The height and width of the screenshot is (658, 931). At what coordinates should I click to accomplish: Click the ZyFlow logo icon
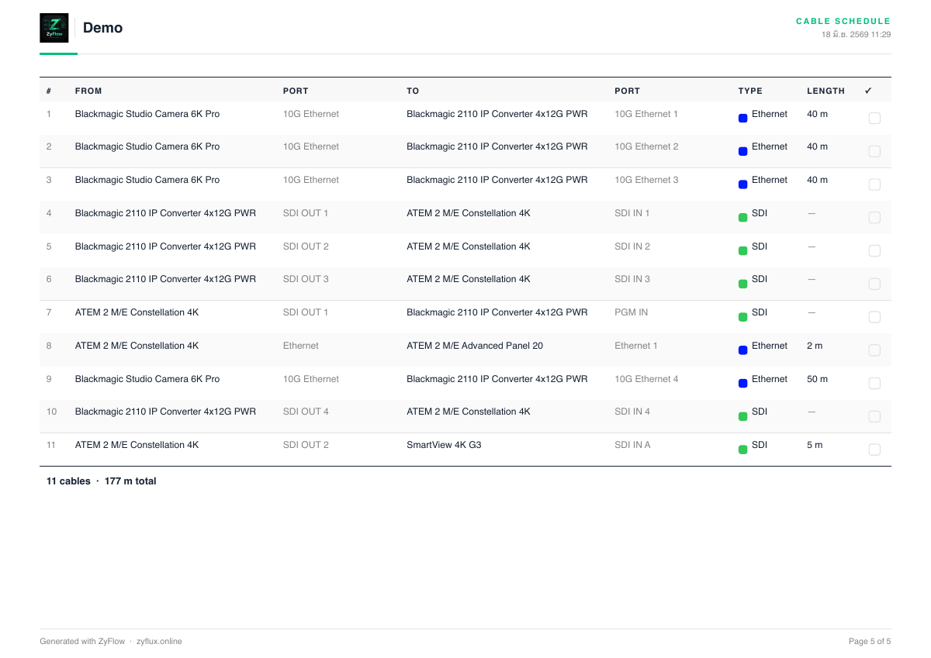point(54,28)
